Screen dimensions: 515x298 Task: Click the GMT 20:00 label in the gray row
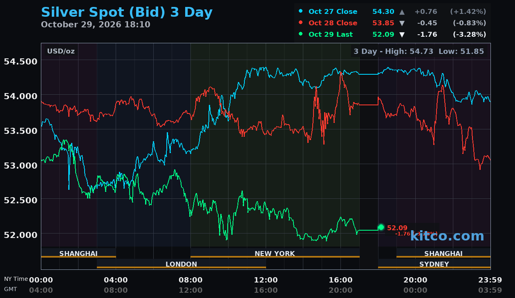point(340,290)
